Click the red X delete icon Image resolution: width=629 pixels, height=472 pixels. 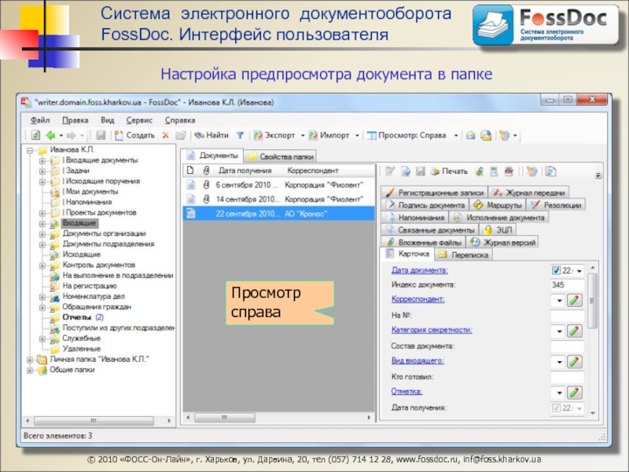point(165,135)
